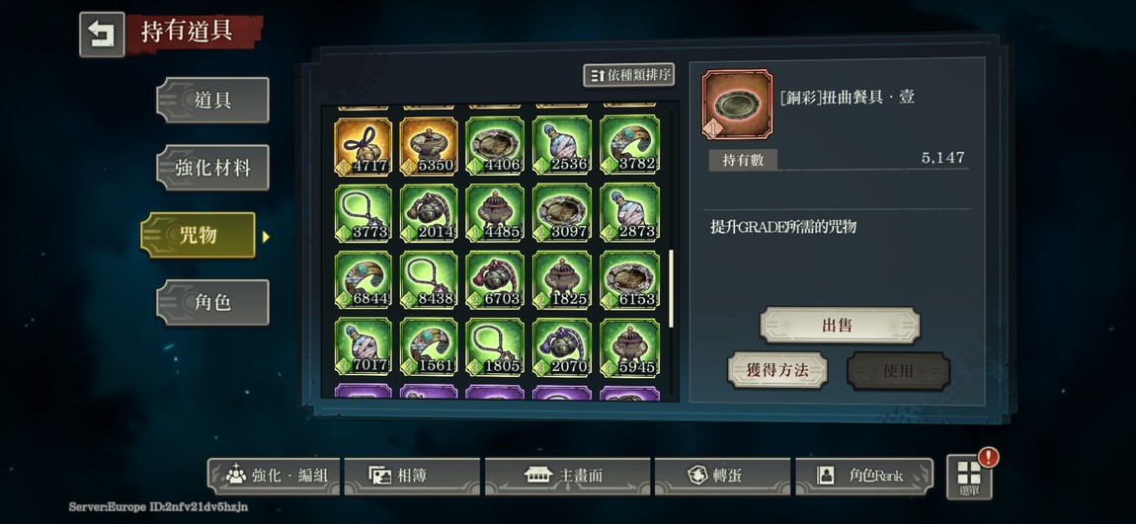Select the green bottle item with 7017
Viewport: 1136px width, 524px height.
[363, 346]
